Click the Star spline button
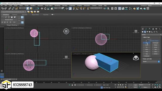 click(x=156, y=50)
